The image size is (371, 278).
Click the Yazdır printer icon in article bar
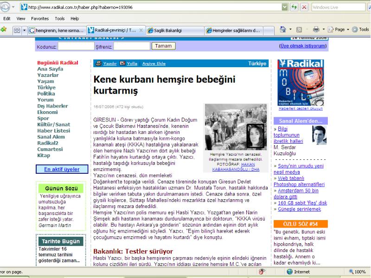(x=99, y=63)
